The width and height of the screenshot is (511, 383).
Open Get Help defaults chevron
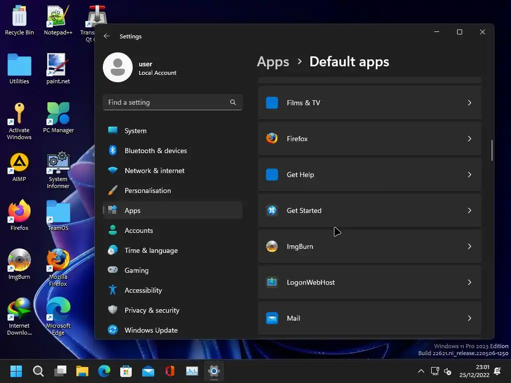pyautogui.click(x=469, y=175)
